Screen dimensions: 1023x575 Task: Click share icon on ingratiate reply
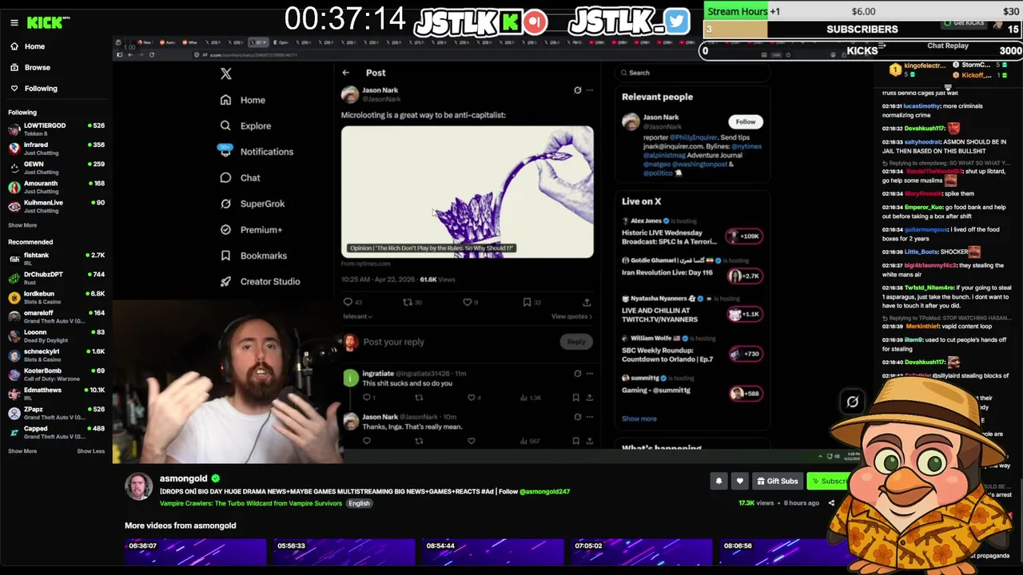[x=590, y=397]
